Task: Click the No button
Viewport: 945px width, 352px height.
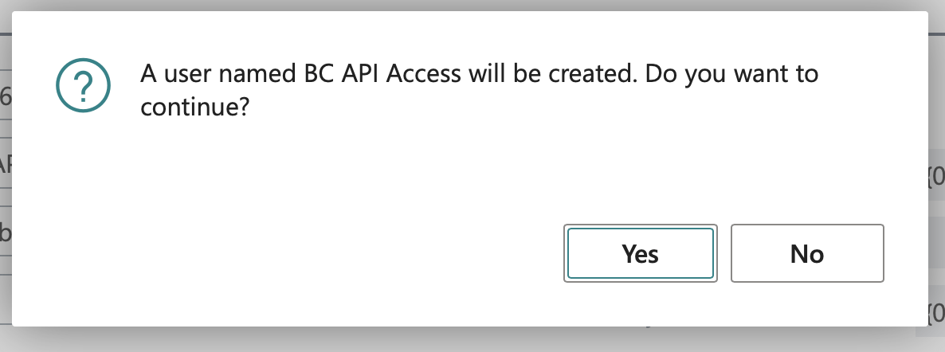Action: click(806, 253)
